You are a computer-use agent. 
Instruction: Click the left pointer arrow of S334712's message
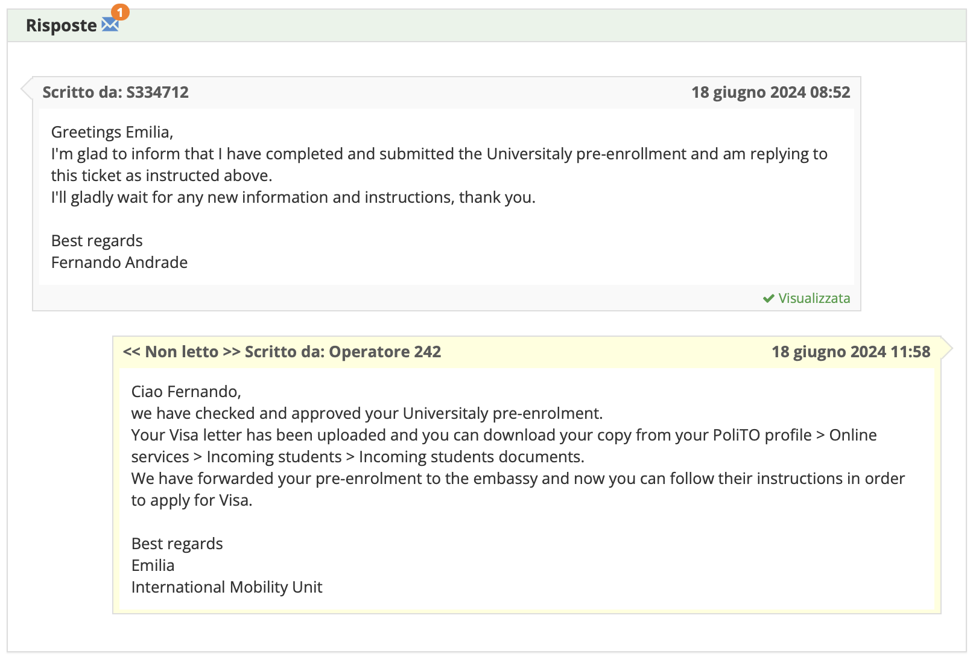point(27,89)
